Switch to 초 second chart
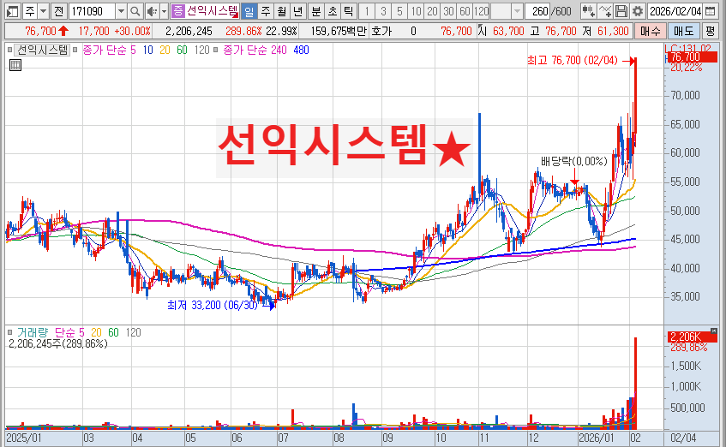 point(333,11)
